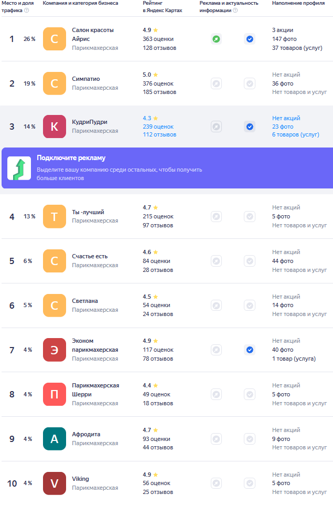Click the grey advertising icon in Светлана row
Viewport: 333px width, 505px height.
coord(216,306)
